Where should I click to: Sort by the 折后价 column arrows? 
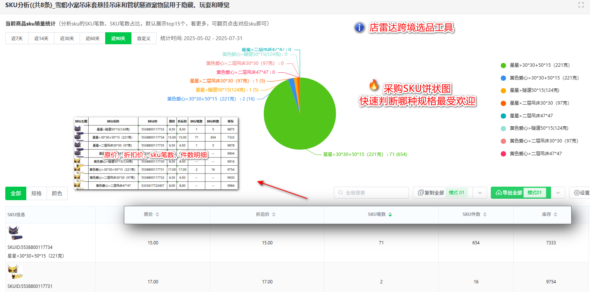point(274,214)
